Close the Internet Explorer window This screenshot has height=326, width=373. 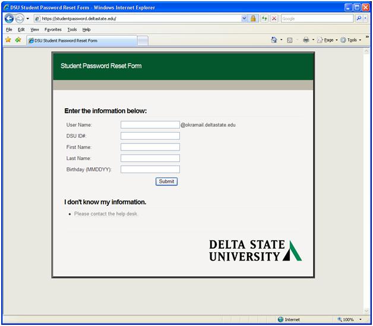(365, 7)
